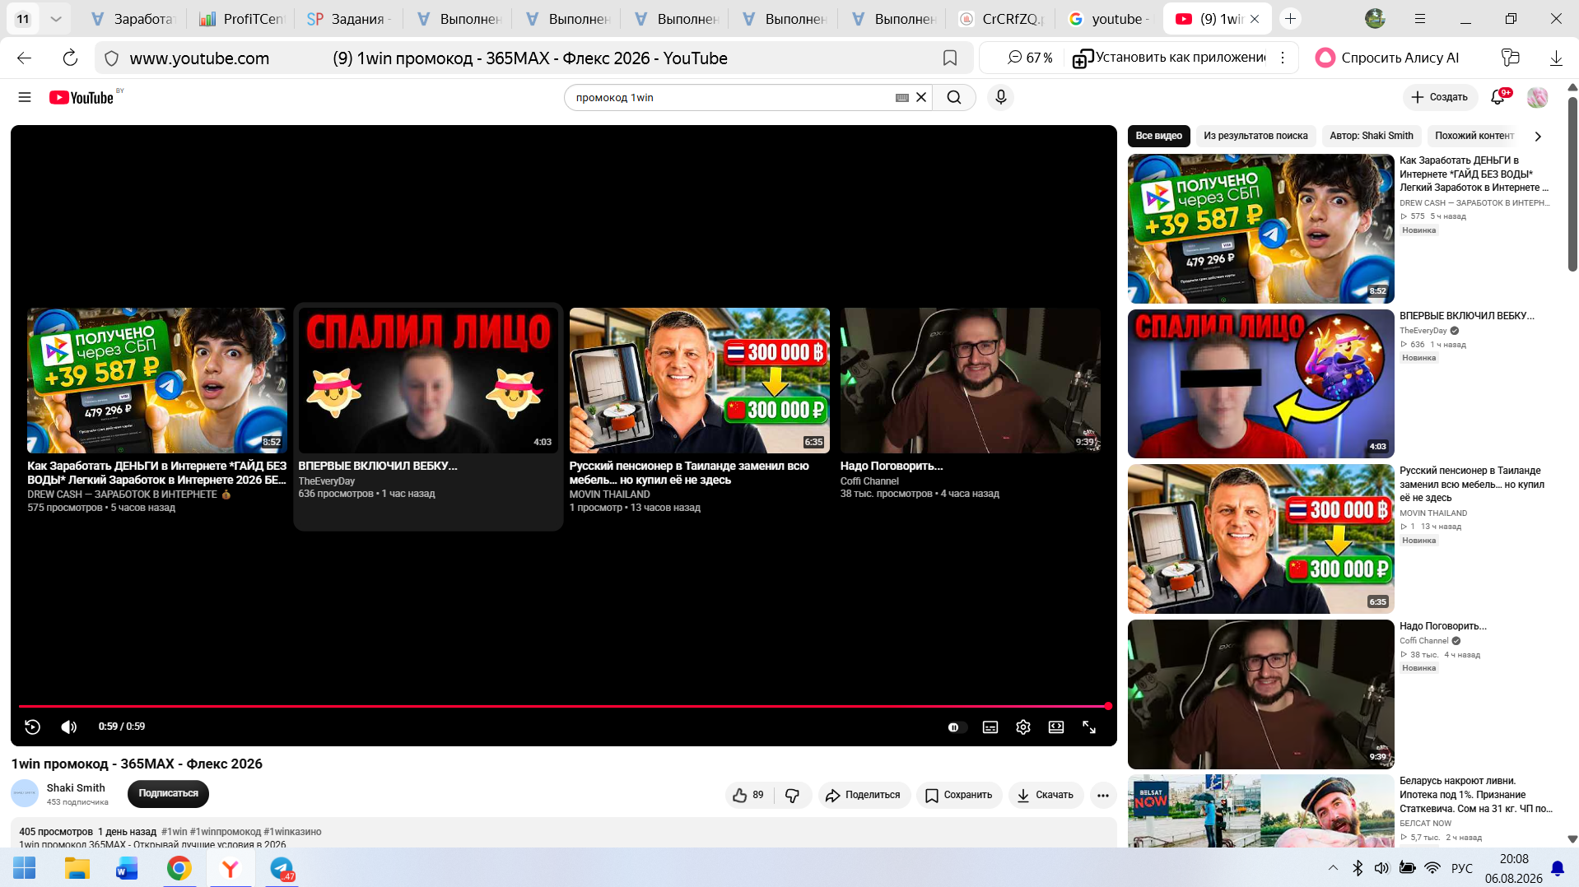Dislike the 1win промокод video
This screenshot has height=887, width=1579.
[793, 795]
